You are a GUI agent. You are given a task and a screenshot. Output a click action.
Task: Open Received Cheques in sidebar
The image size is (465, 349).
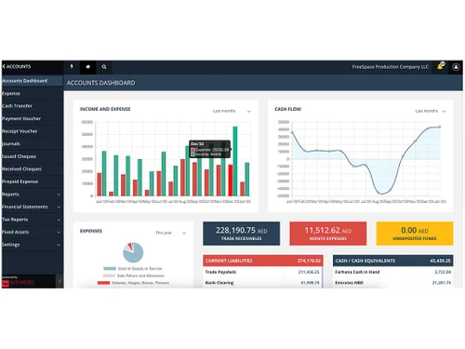33,169
